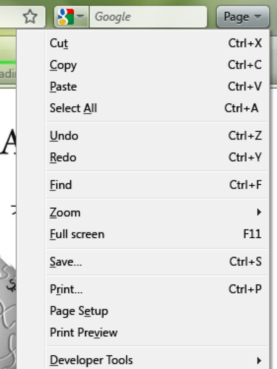
Task: Choose Save... from the menu
Action: click(x=66, y=262)
